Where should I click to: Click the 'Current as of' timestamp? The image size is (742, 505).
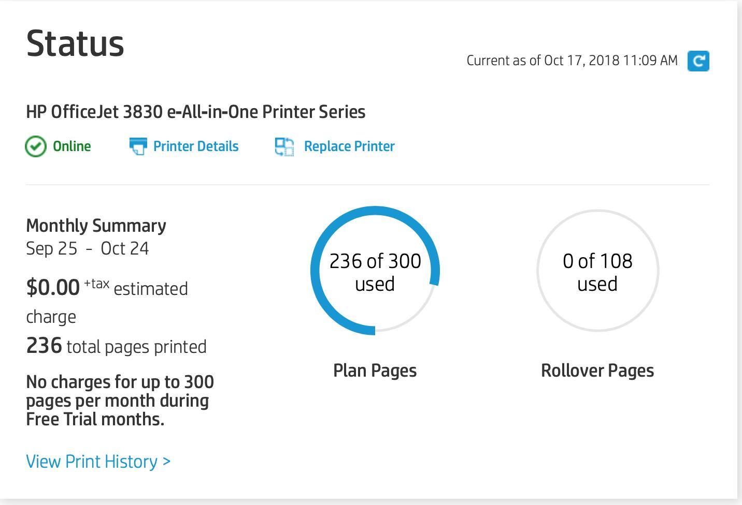tap(572, 61)
